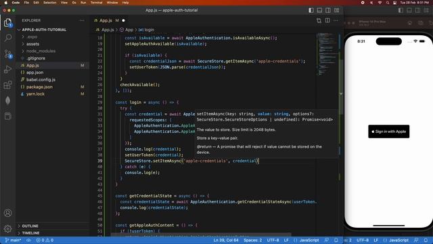Open the Window menu

pyautogui.click(x=112, y=3)
